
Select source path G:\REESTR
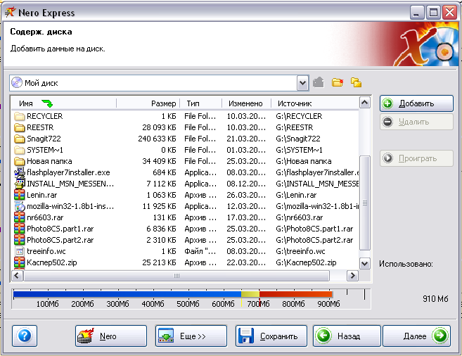click(x=295, y=127)
